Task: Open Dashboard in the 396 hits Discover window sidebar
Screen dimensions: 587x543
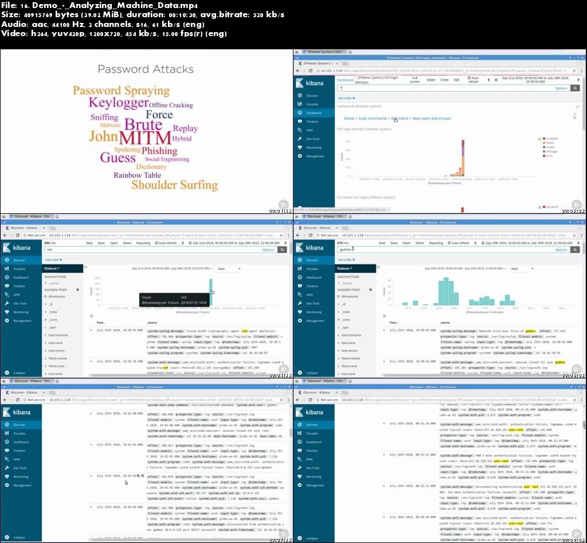Action: [21, 277]
